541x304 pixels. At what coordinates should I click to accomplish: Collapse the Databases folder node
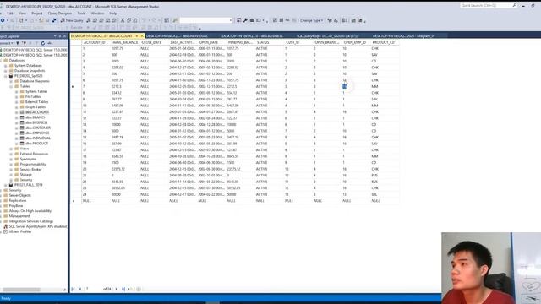[1, 60]
